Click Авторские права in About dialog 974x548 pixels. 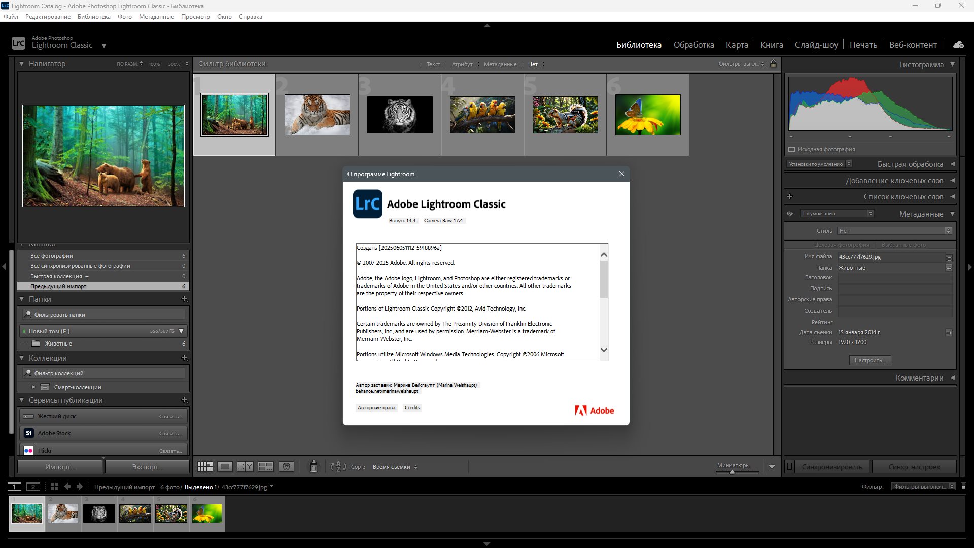tap(376, 408)
